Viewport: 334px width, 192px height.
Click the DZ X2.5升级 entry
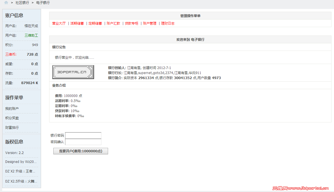(21, 181)
